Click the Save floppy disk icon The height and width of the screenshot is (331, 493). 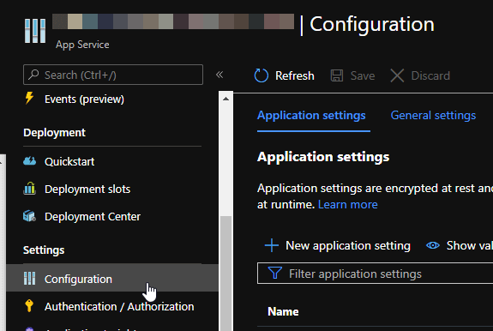337,75
